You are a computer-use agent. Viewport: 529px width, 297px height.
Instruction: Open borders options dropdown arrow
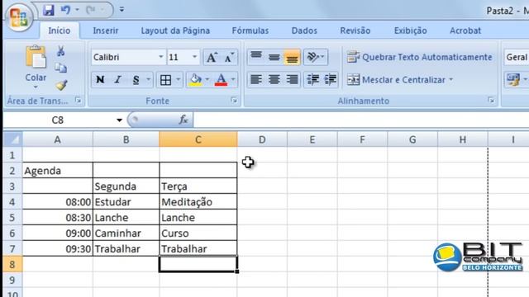(179, 80)
